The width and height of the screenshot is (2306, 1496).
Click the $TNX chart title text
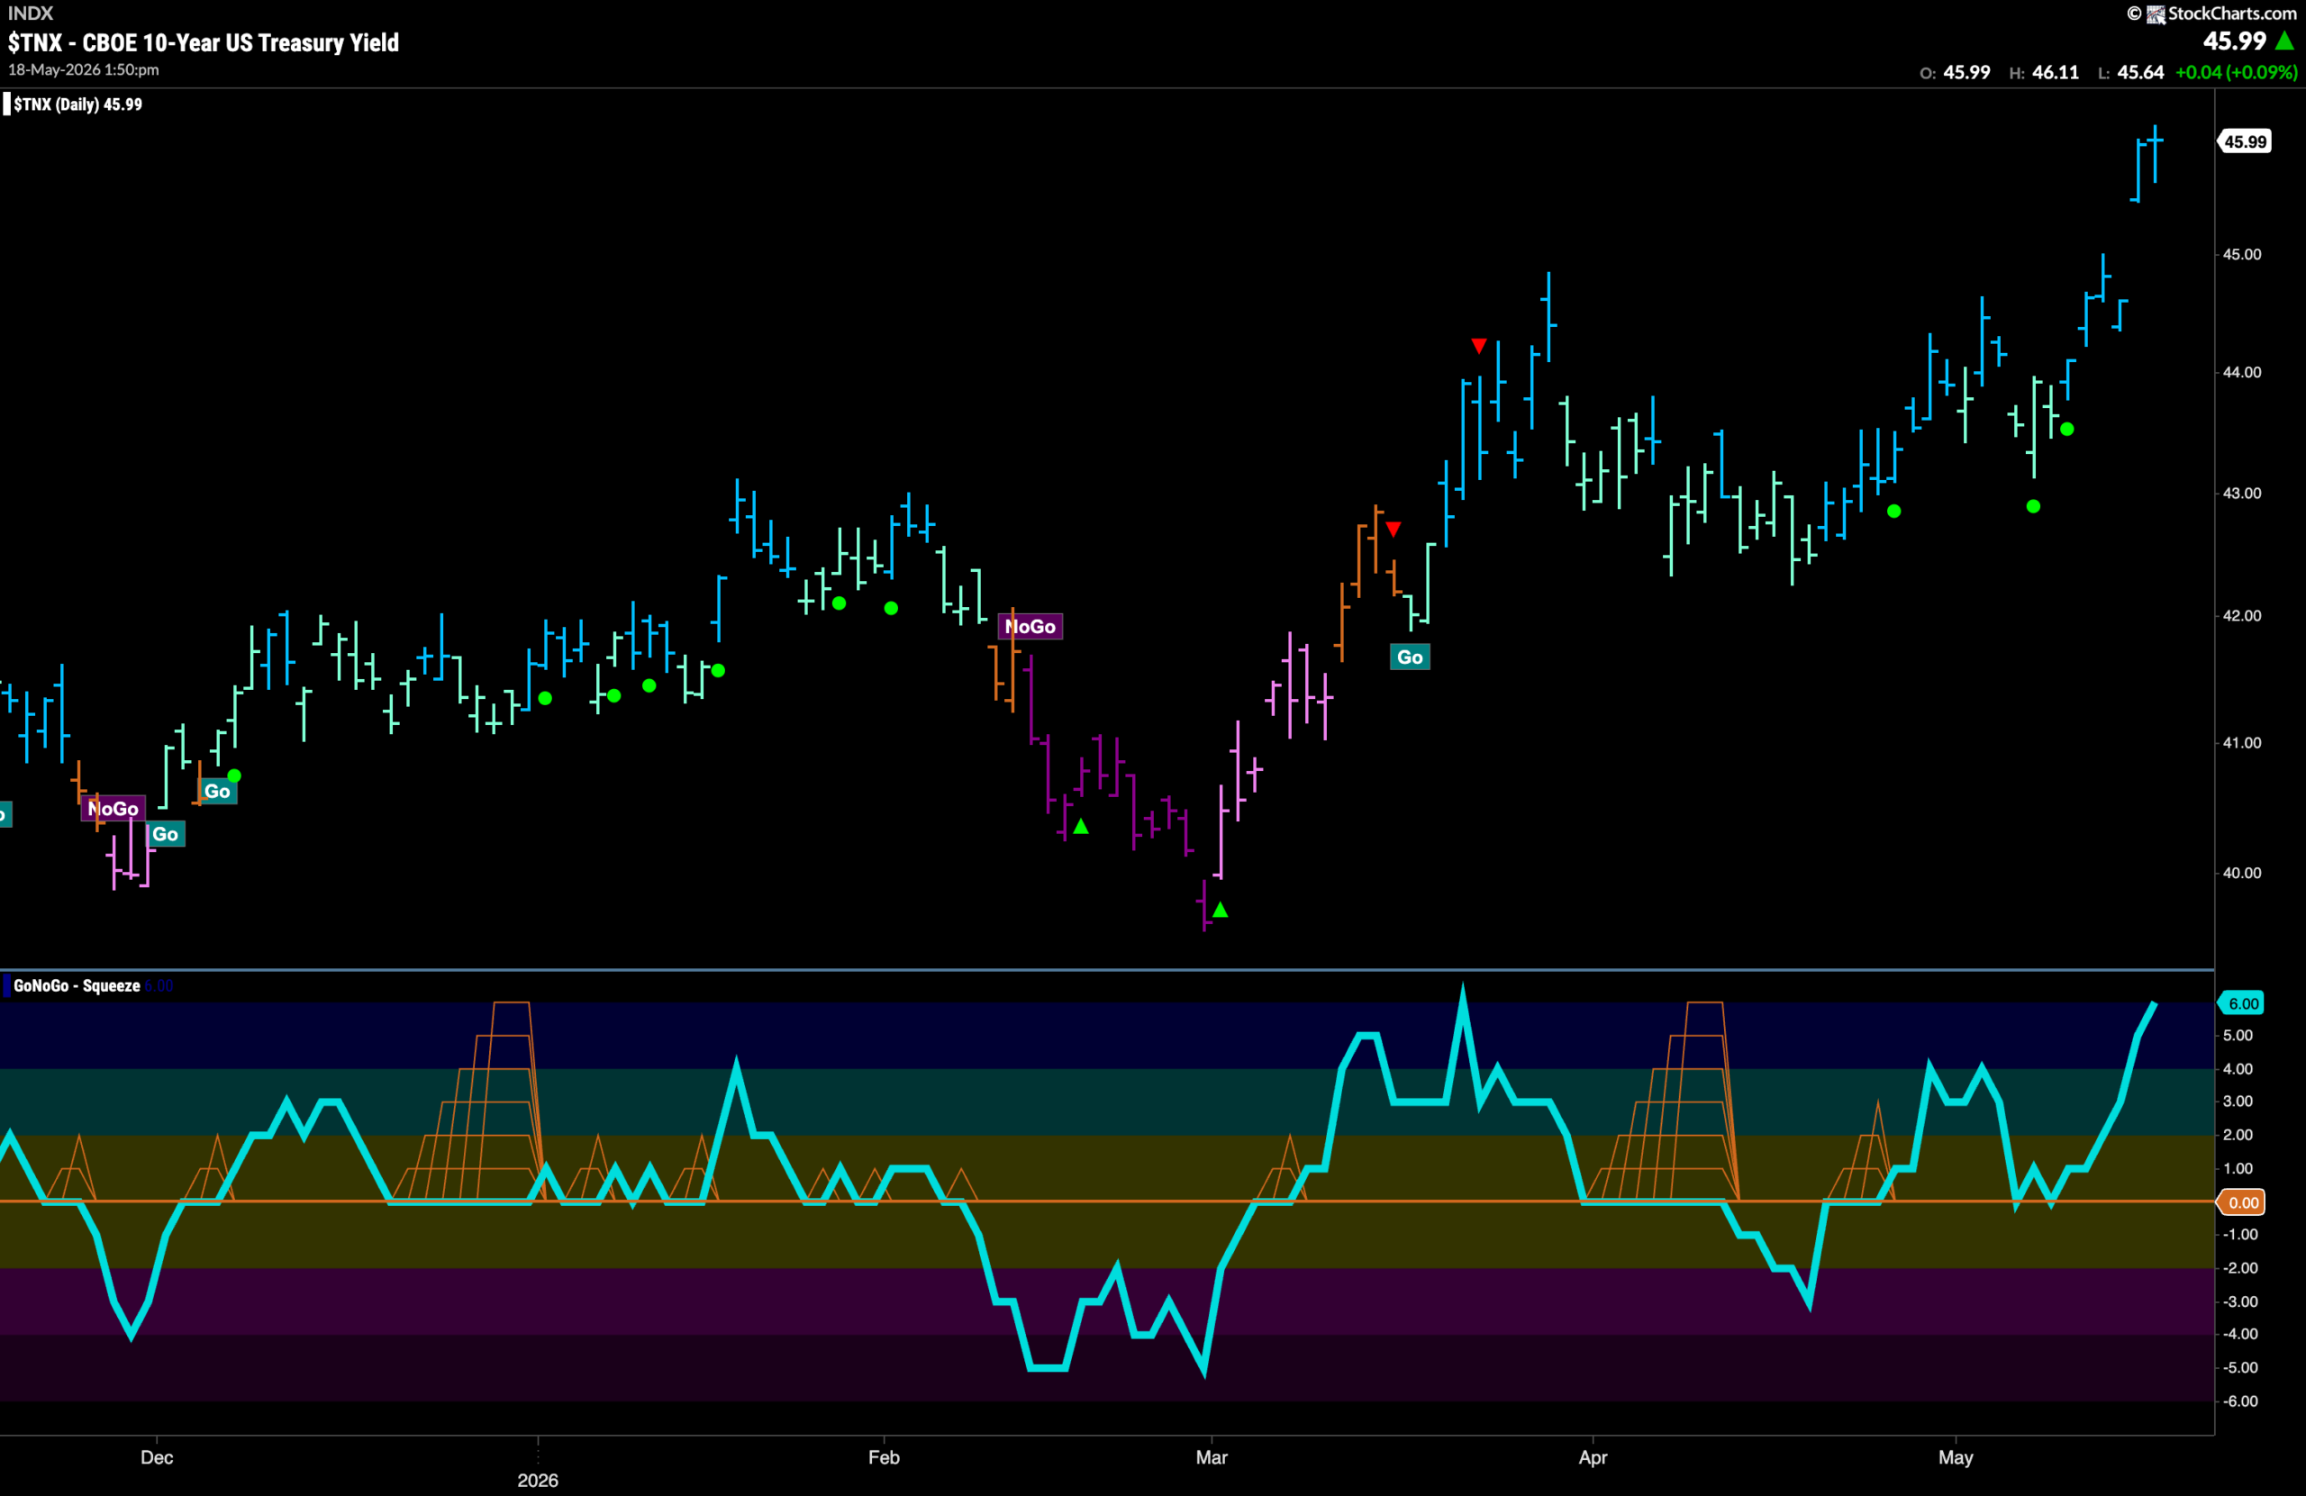point(204,42)
